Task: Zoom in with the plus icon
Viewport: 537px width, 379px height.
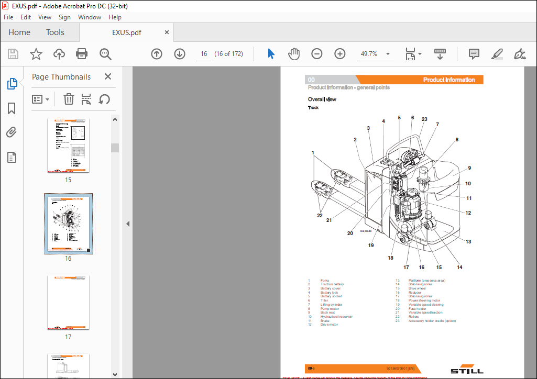Action: 339,54
